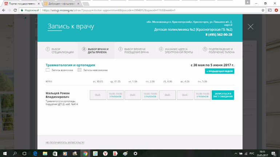
Task: Click Google Chrome icon in taskbar
Action: [x=85, y=153]
